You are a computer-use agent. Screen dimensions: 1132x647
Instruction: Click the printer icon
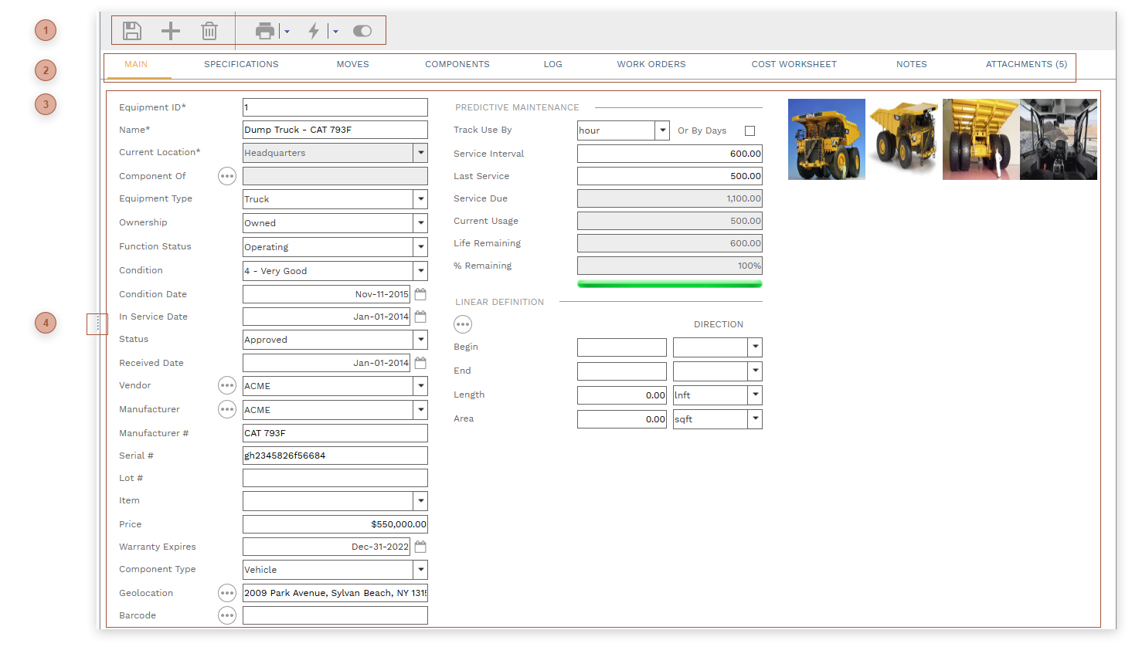click(265, 31)
